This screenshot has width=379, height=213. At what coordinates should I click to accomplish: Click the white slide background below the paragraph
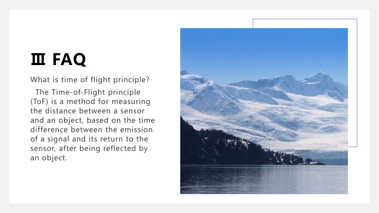[92, 183]
